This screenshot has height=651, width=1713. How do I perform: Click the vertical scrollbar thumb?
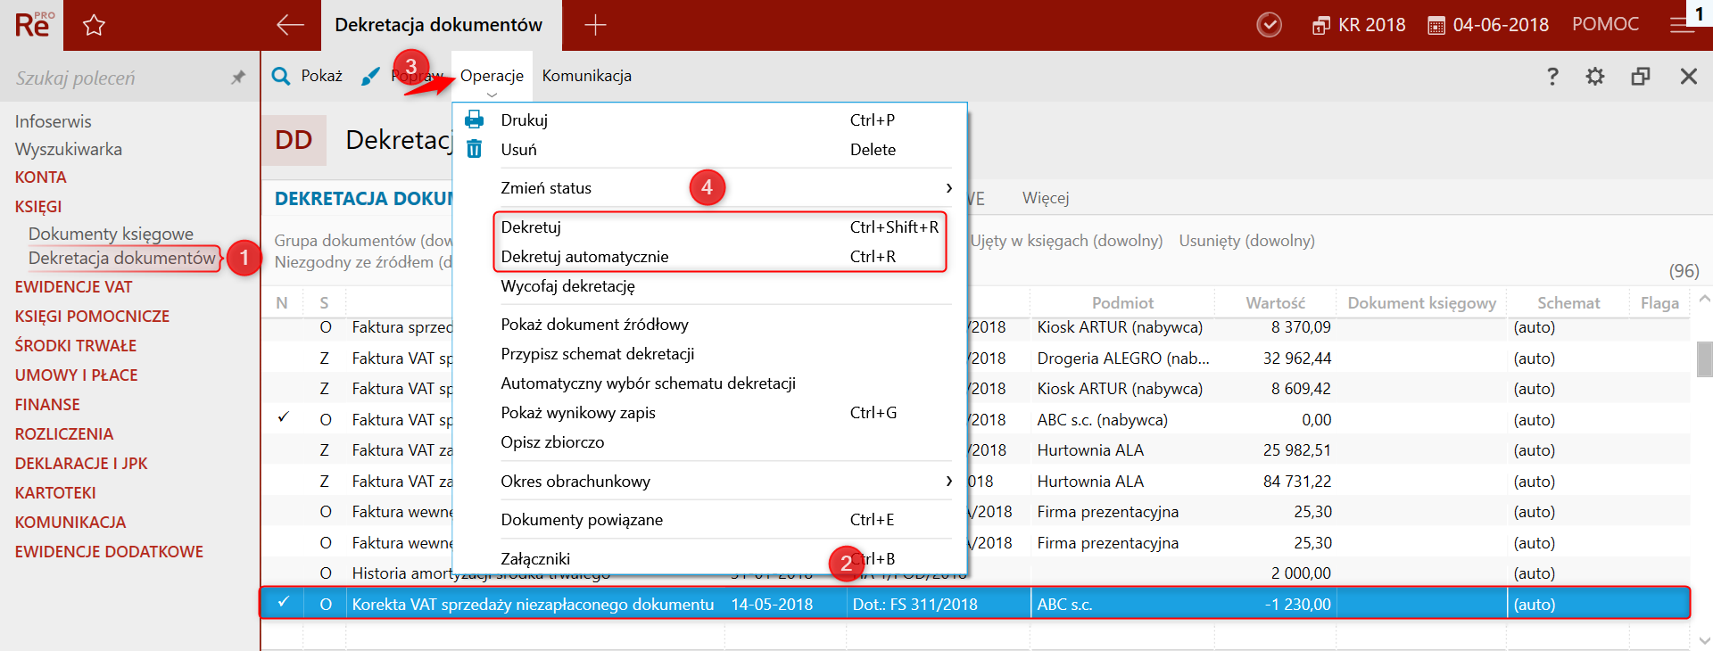(x=1704, y=358)
